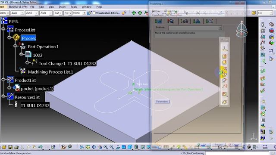276x155 pixels.
Task: Click the Hide/Show icon in bottom toolbar
Action: click(143, 147)
